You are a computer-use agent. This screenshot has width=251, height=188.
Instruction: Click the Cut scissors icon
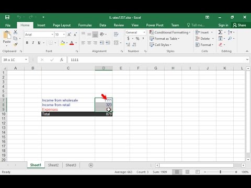15,32
